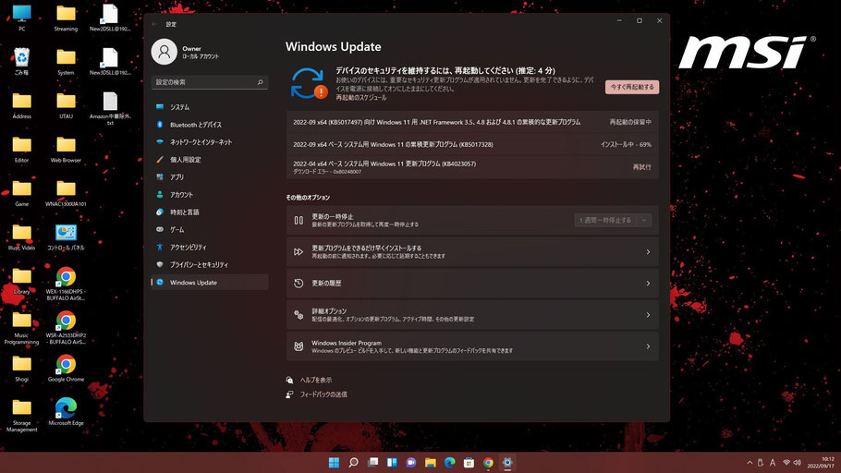Select the ごみ箱 recycle bin icon
The image size is (841, 473).
[x=21, y=61]
